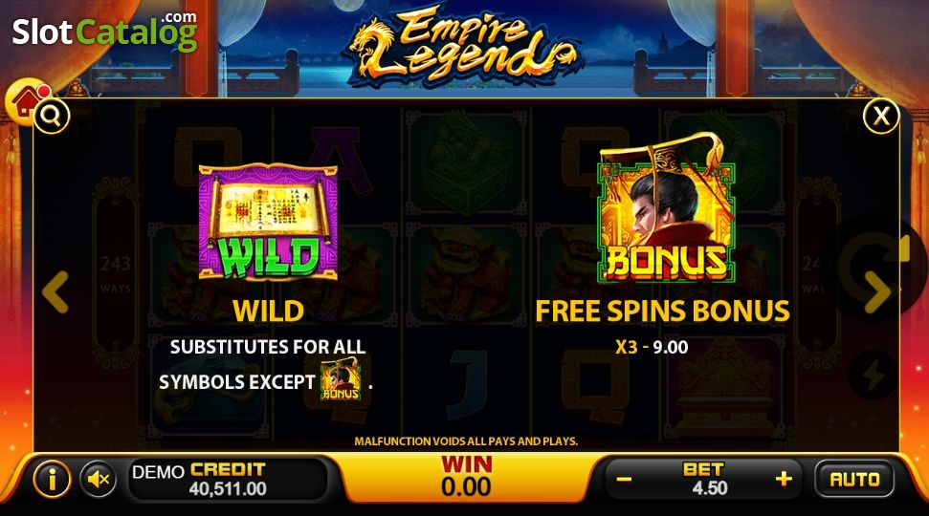Close the paytable with X button
Screen dimensions: 929x516
pos(881,116)
